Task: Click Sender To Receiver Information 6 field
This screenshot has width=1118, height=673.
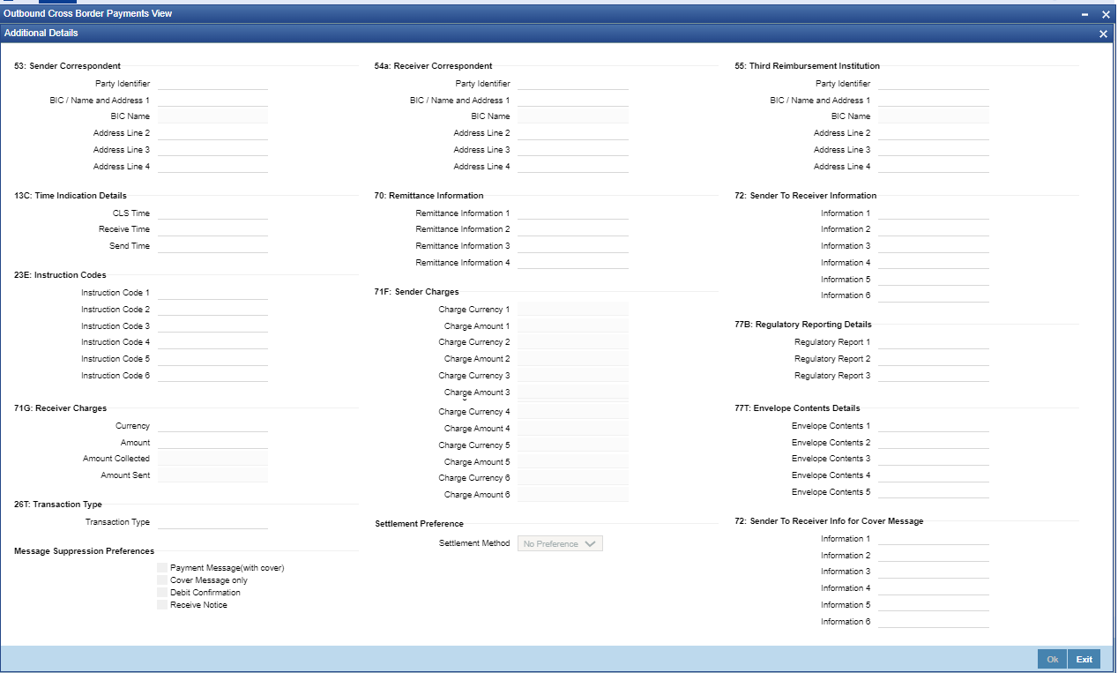Action: 934,295
